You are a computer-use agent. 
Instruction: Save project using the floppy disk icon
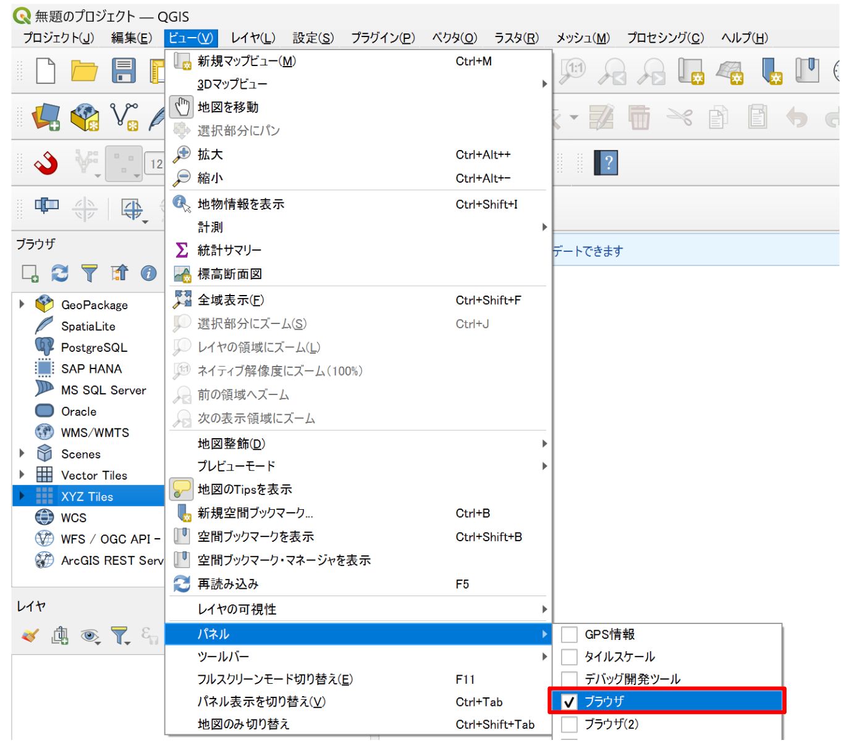[x=124, y=71]
